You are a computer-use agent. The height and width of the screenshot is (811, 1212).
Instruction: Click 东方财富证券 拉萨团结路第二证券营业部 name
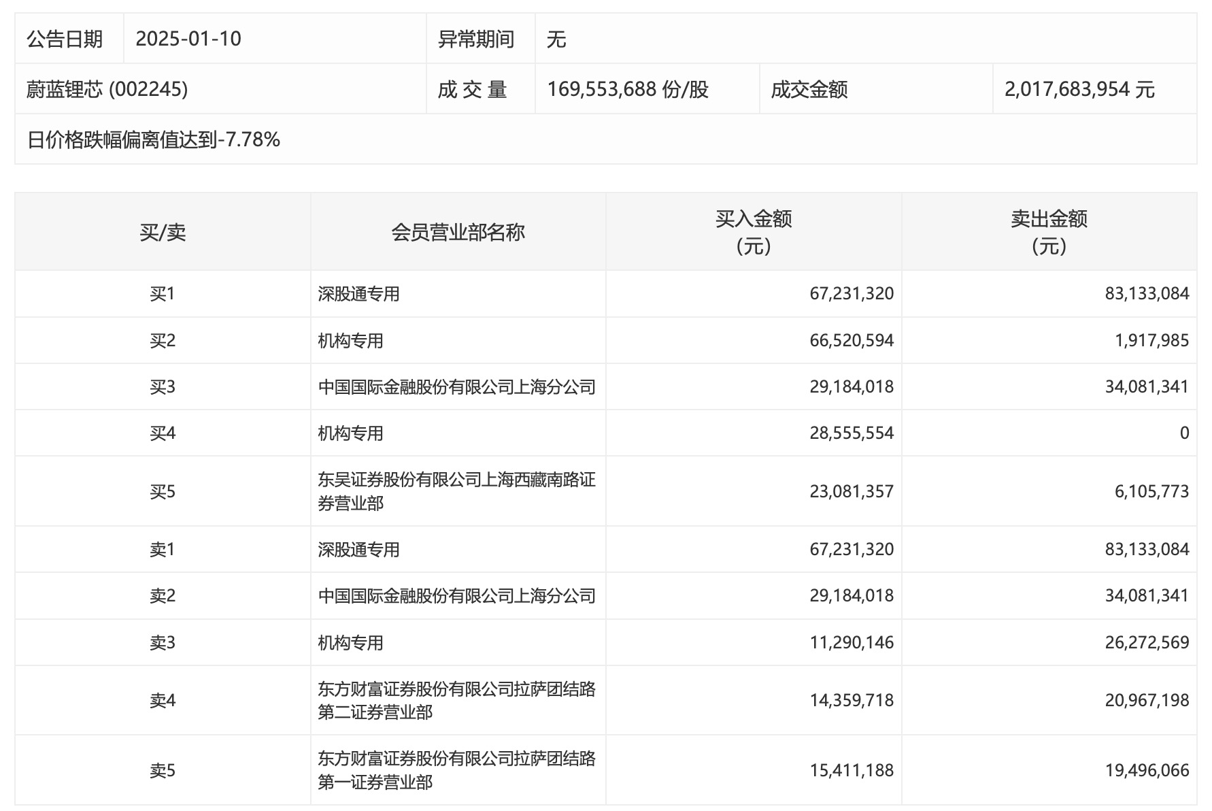(x=456, y=700)
